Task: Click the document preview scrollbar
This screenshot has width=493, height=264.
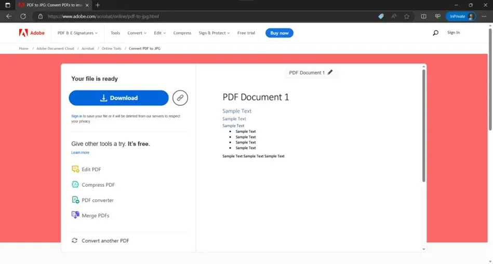Action: pos(423,126)
